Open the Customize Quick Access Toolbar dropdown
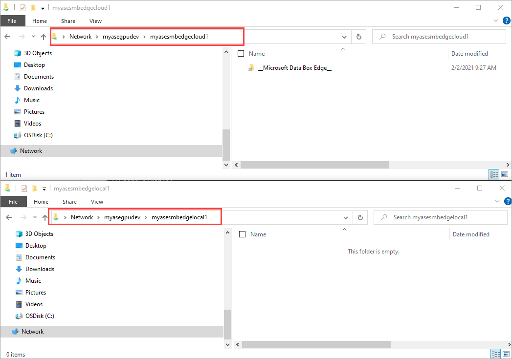This screenshot has height=359, width=512. click(x=42, y=7)
